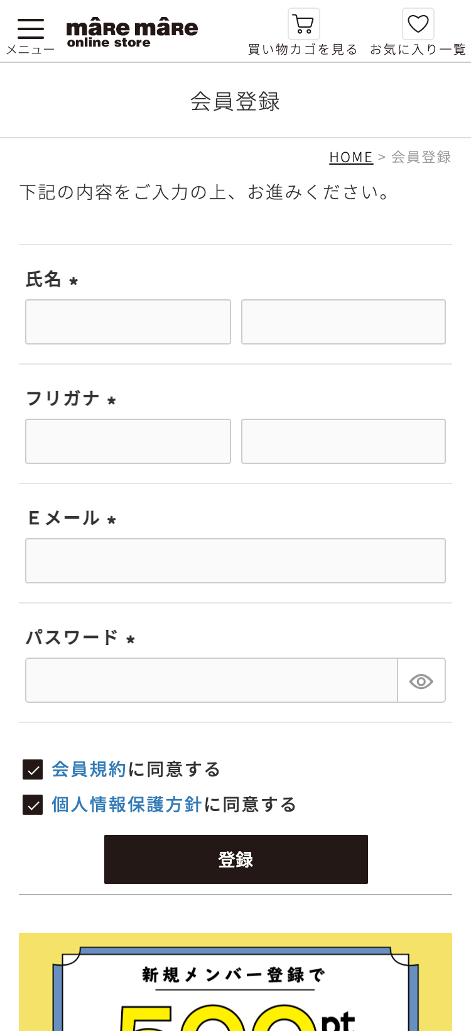Uncheck the 会員規約 agreement checkbox
This screenshot has width=471, height=1031.
pos(33,769)
